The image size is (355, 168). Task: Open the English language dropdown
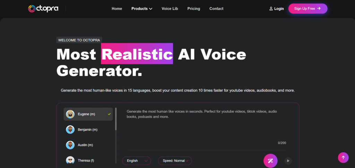[x=136, y=161]
